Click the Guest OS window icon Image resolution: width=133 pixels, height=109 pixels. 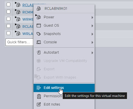click(x=39, y=26)
